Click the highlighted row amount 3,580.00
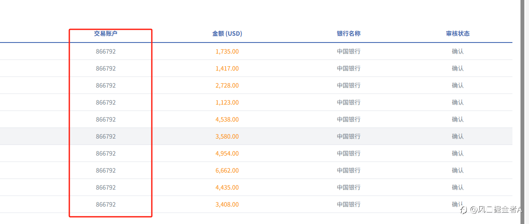 227,136
